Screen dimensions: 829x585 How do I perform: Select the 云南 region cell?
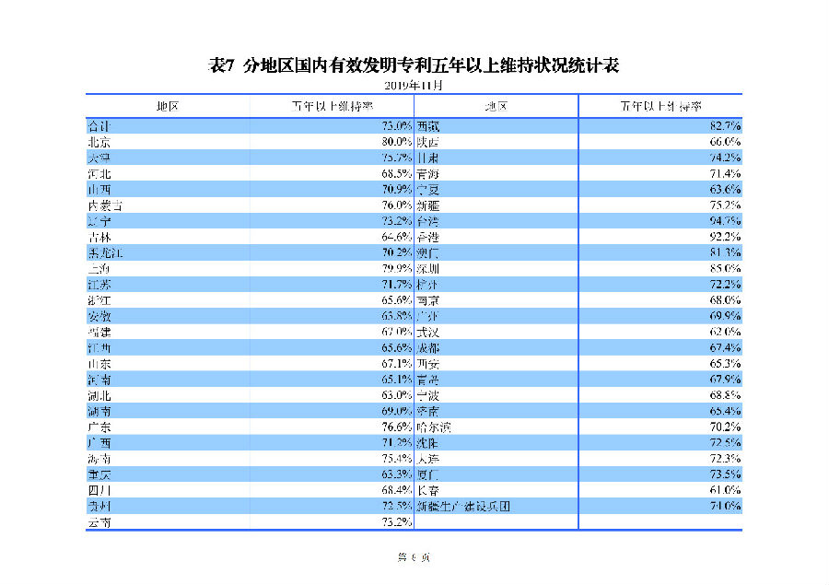[98, 522]
